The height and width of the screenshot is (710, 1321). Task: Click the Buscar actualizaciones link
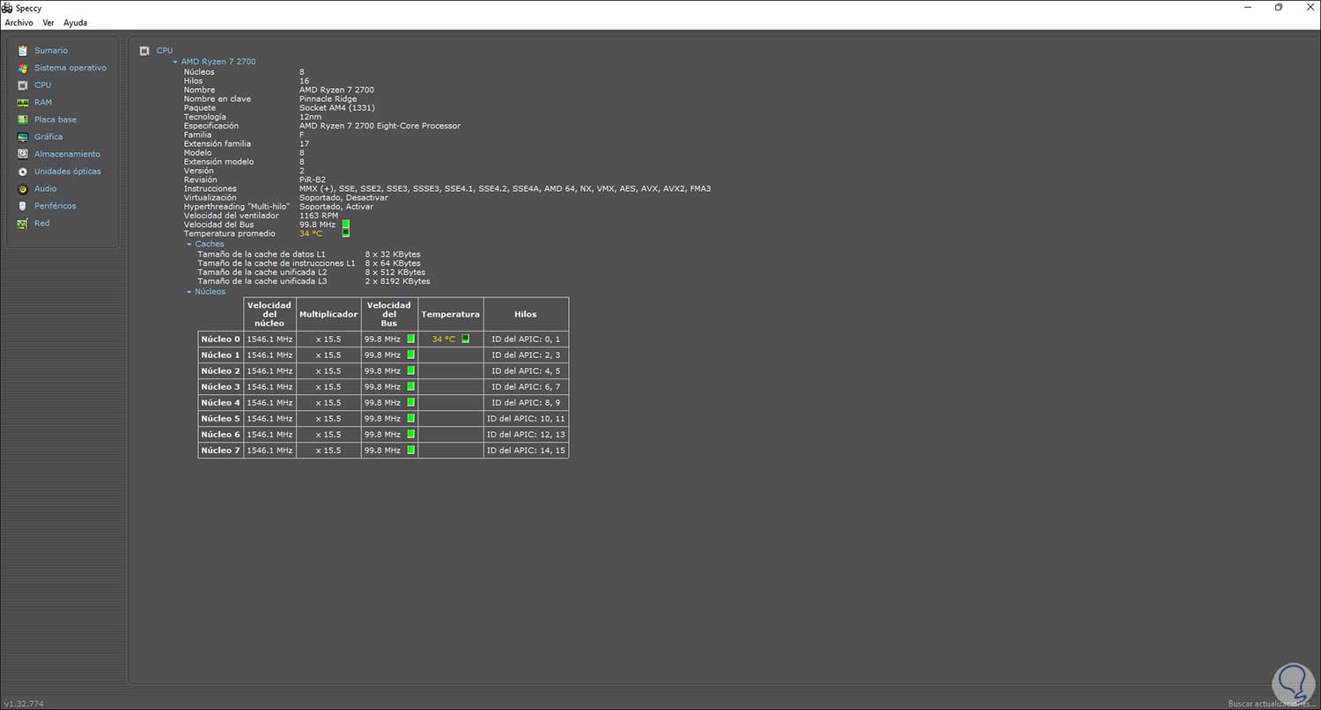1272,704
